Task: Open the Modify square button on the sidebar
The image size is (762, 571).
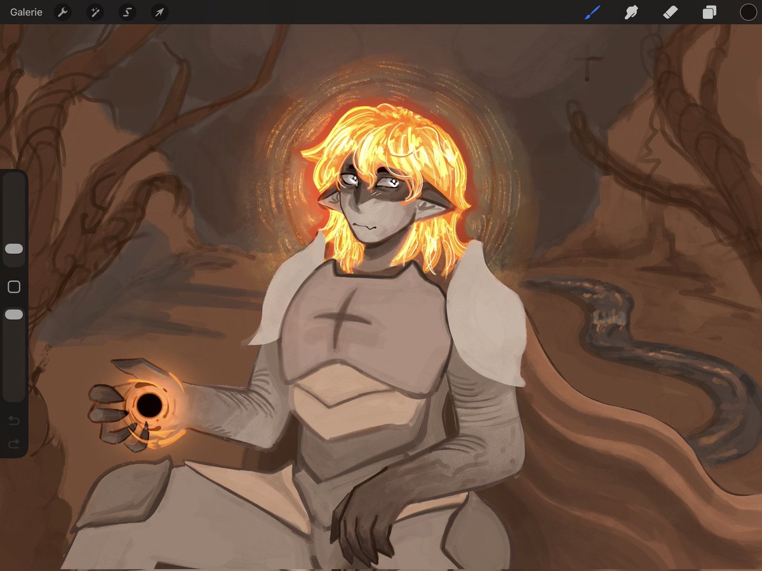Action: (x=13, y=287)
